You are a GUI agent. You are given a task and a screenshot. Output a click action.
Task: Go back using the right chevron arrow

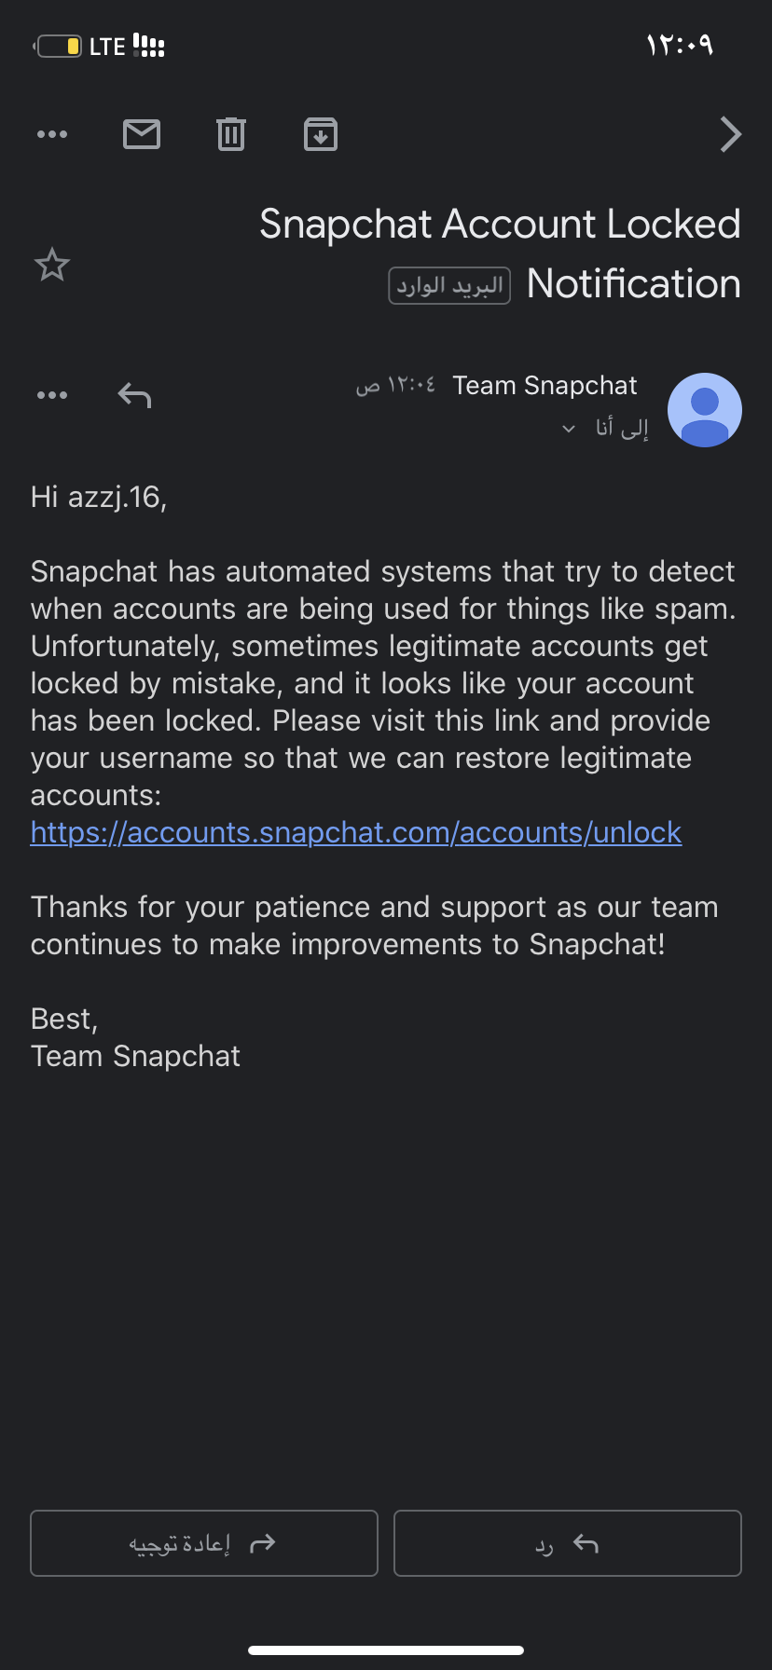coord(730,134)
